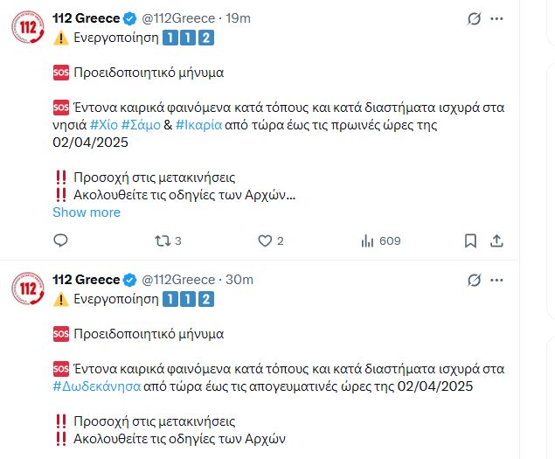
Task: Click the @112Greece handle on 30m tweet
Action: 178,280
